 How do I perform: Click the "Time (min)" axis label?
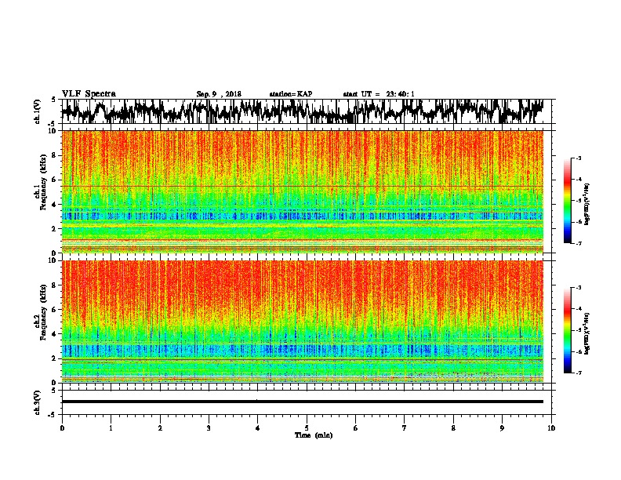(314, 435)
